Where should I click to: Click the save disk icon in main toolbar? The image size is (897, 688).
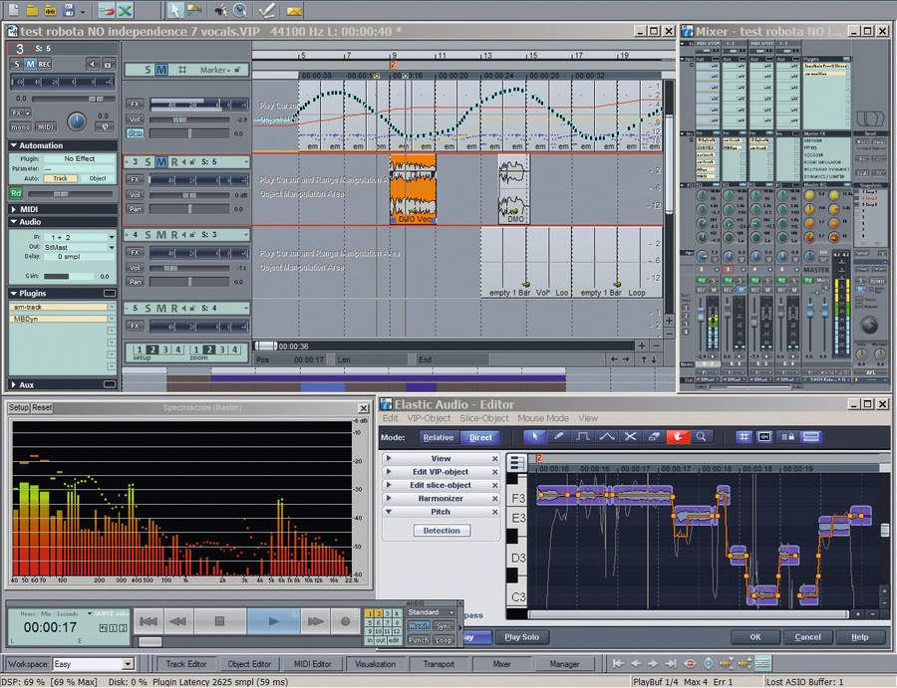[x=69, y=10]
